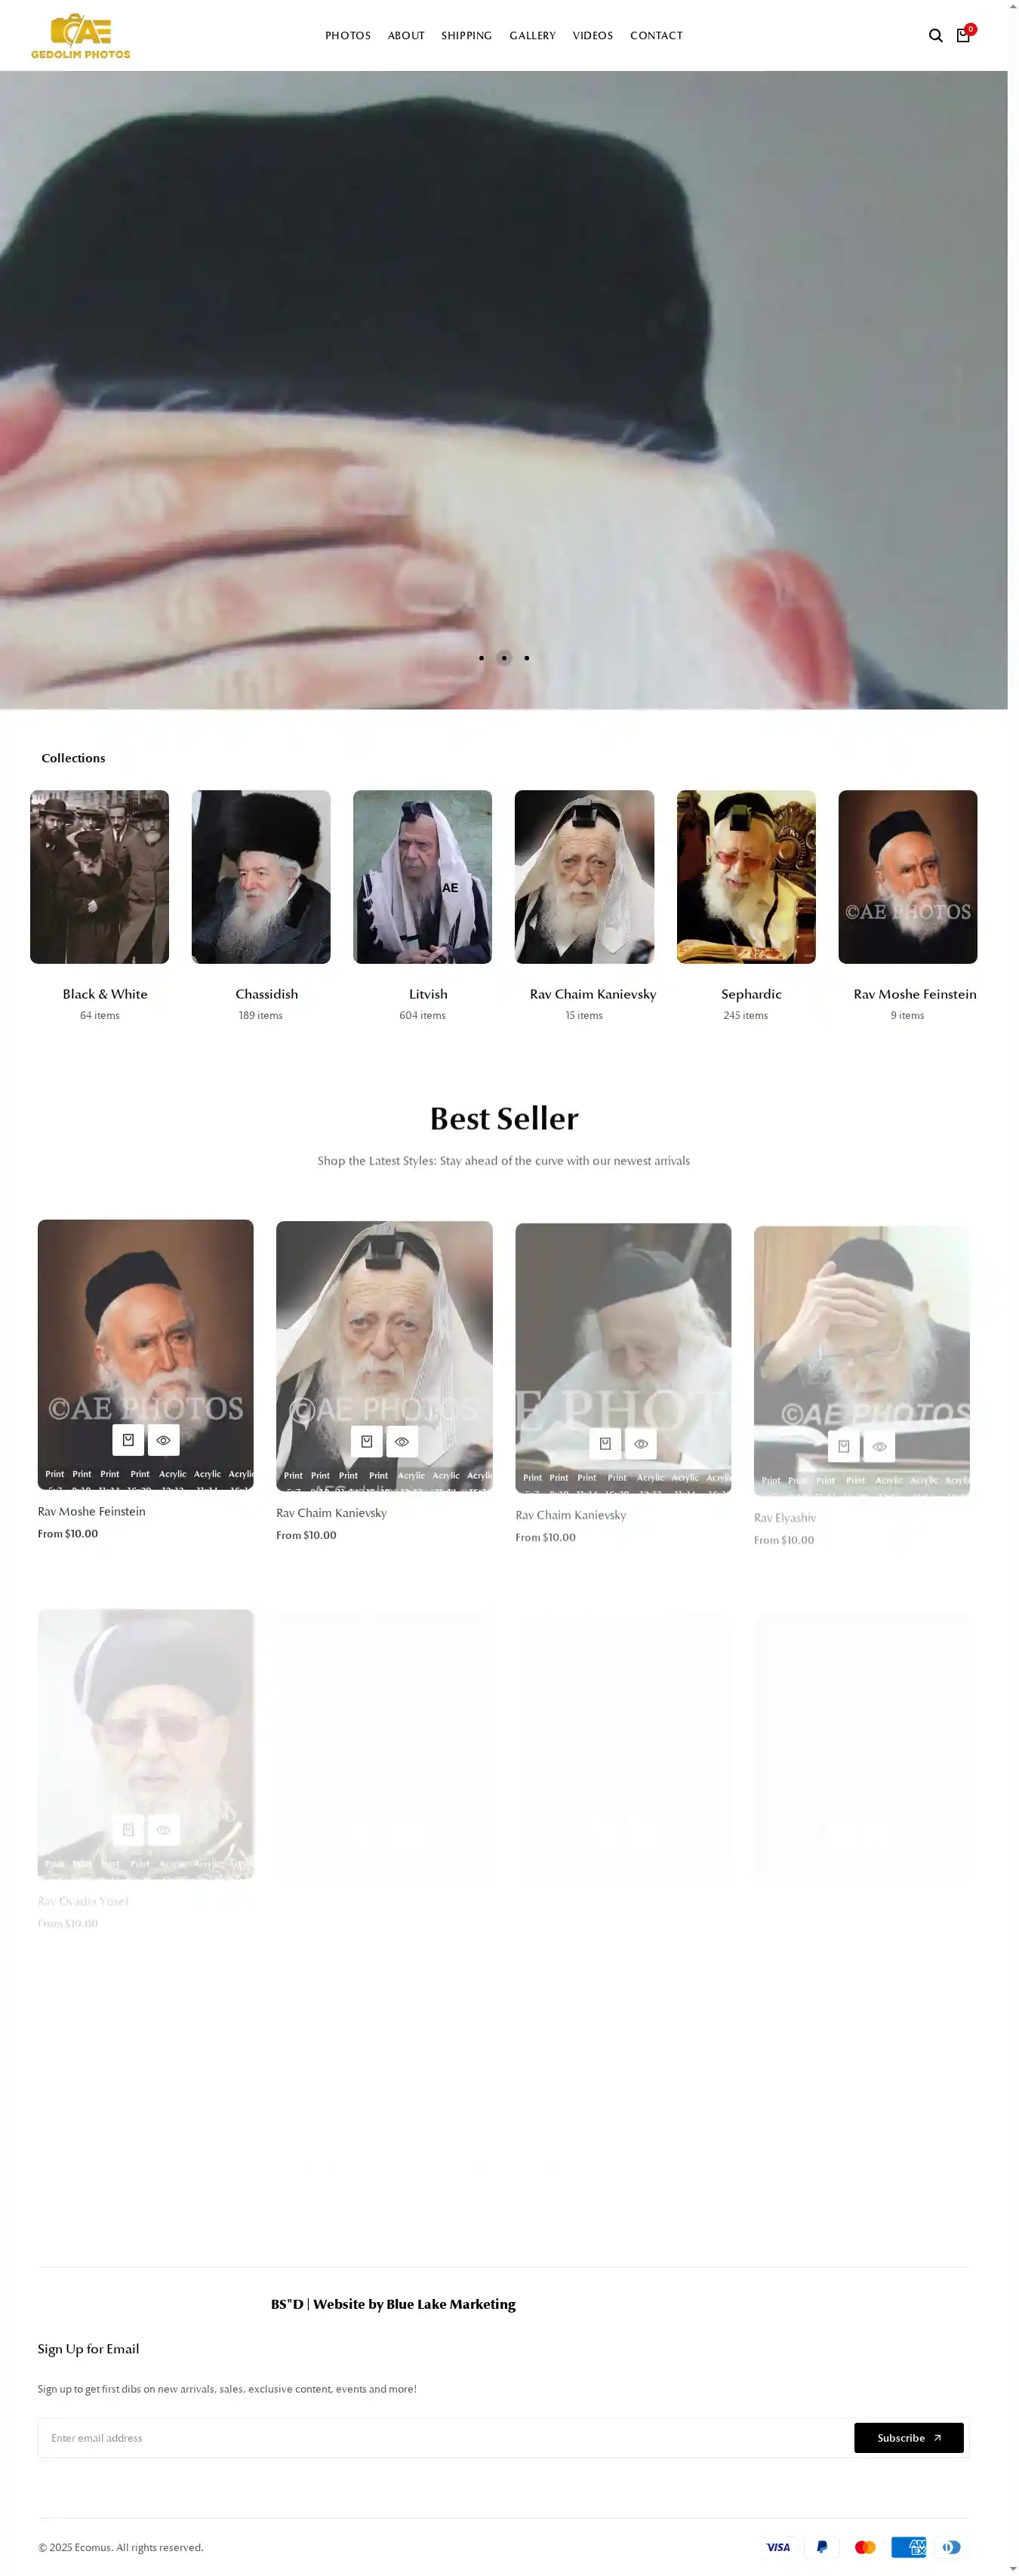Focus the Enter email address field
The image size is (1019, 2576).
click(446, 2438)
